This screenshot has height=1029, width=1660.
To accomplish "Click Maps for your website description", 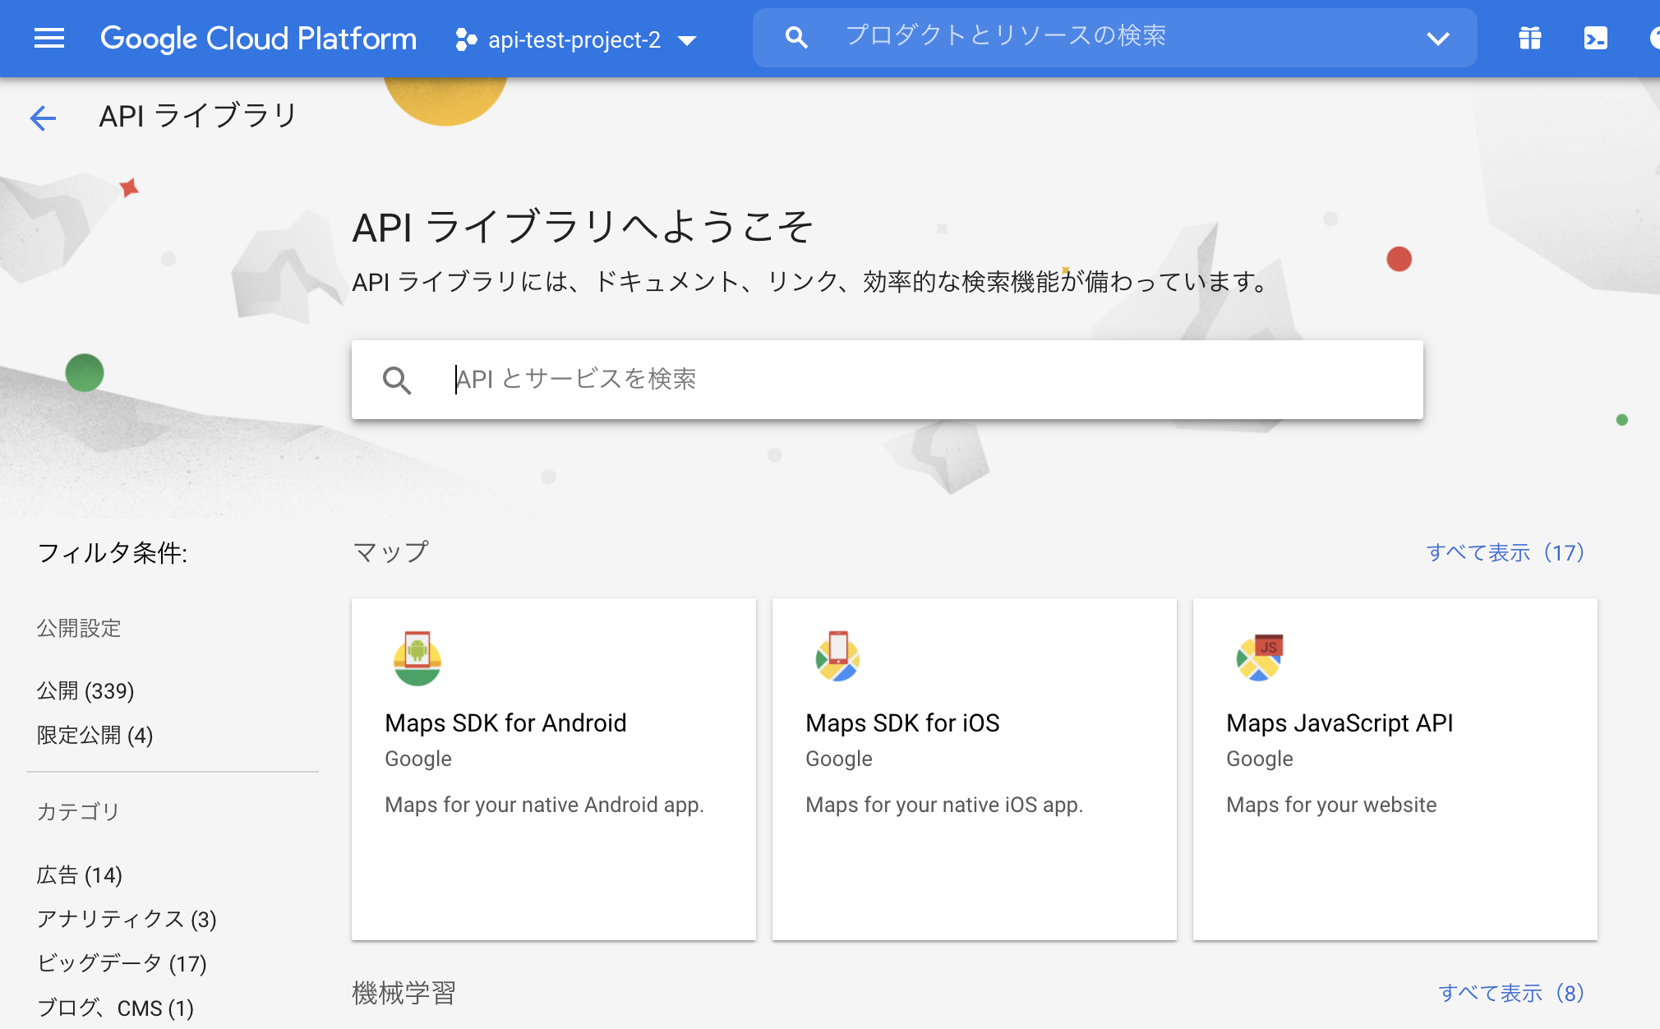I will click(x=1331, y=805).
